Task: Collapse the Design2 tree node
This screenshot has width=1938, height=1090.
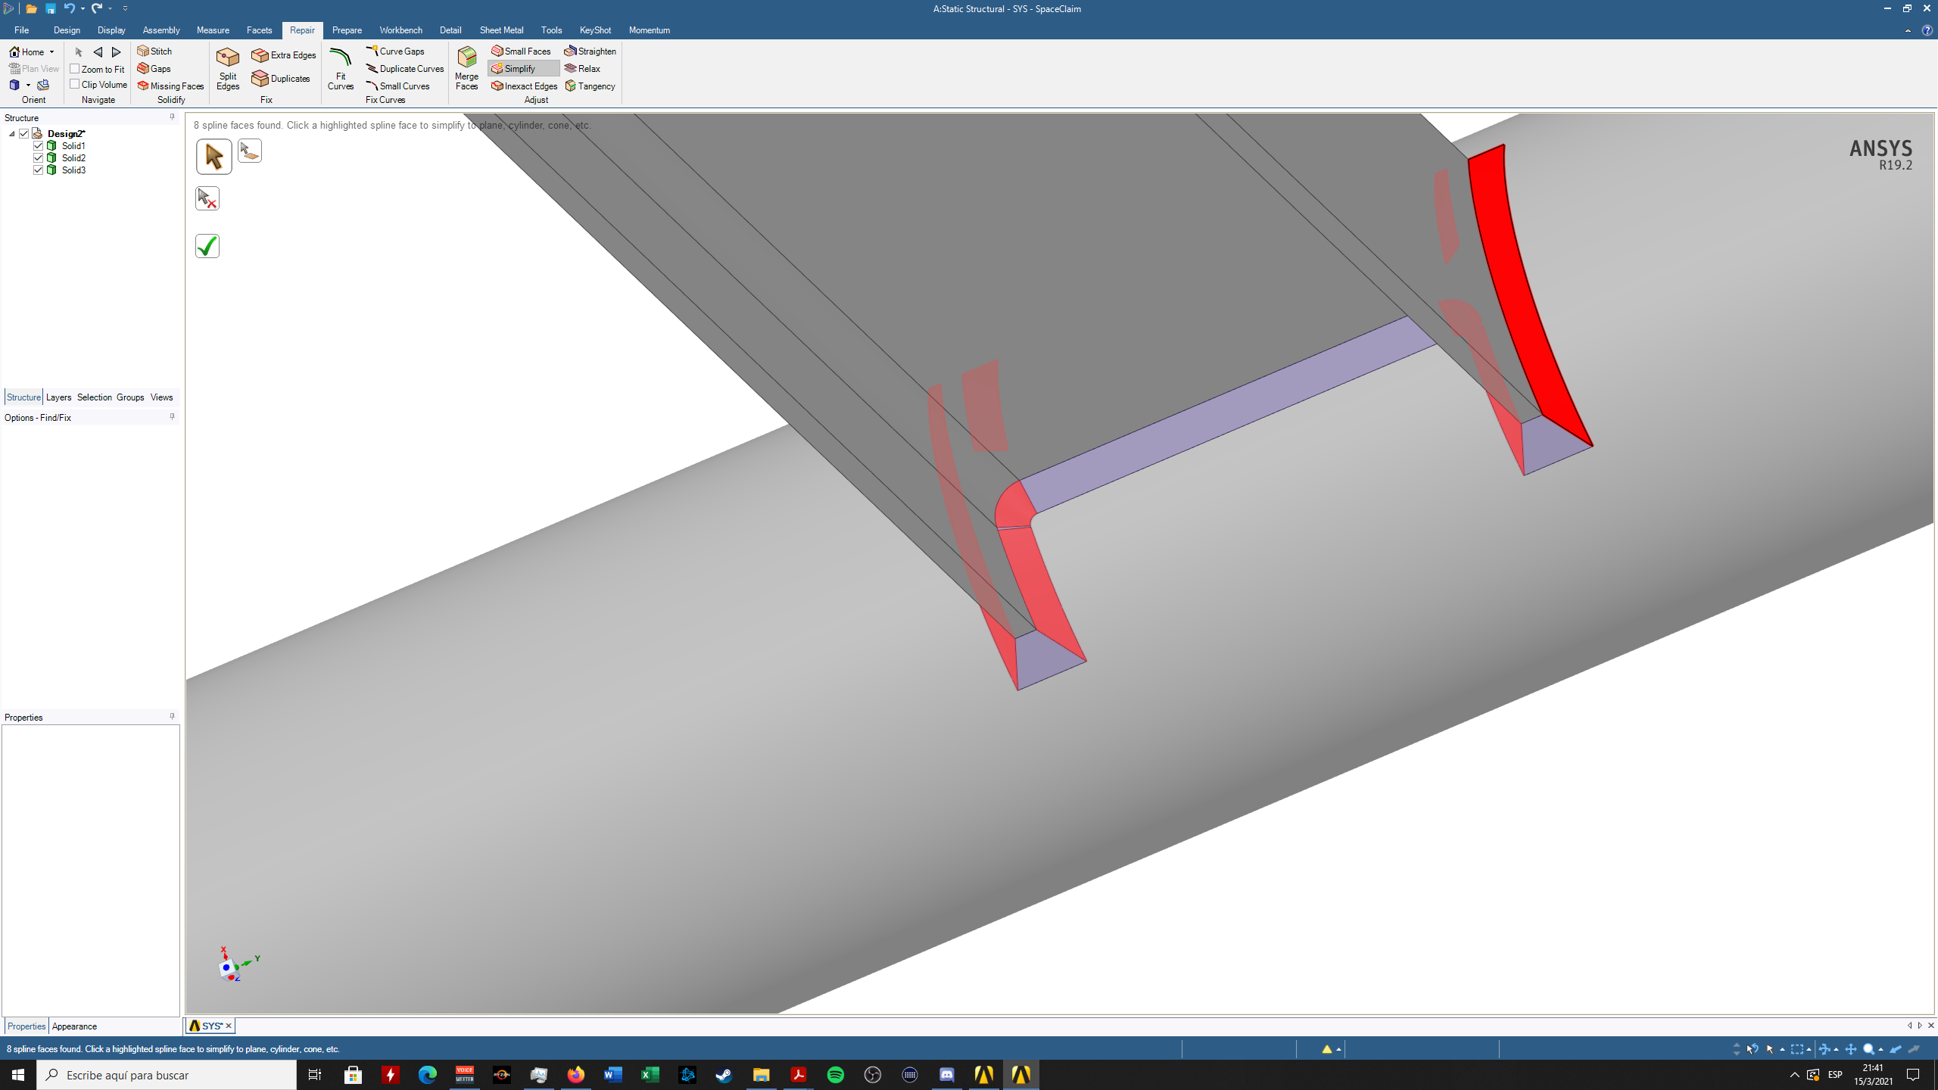Action: tap(12, 133)
